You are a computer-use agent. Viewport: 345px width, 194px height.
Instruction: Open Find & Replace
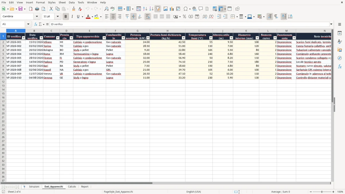pos(106,9)
